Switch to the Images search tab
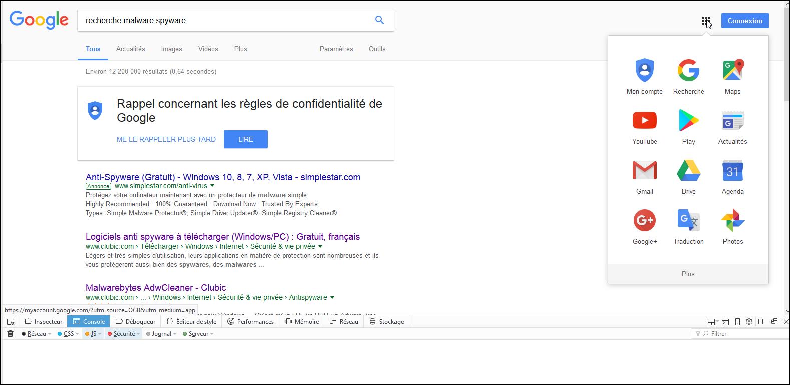 tap(171, 49)
